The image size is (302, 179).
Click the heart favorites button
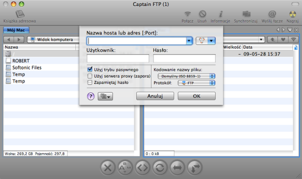tap(283, 39)
